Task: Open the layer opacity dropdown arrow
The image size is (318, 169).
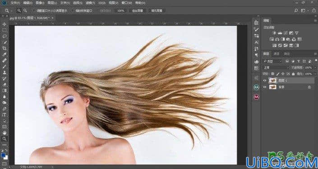Action: (x=316, y=67)
